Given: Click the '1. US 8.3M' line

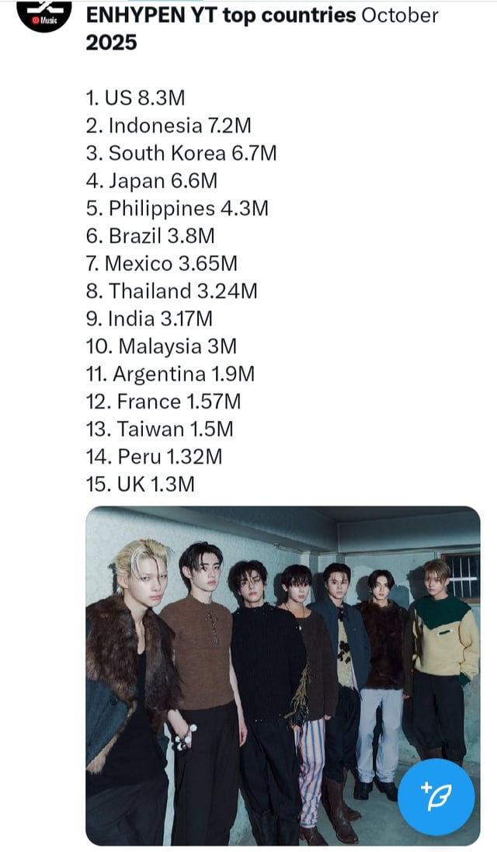Looking at the screenshot, I should [136, 99].
